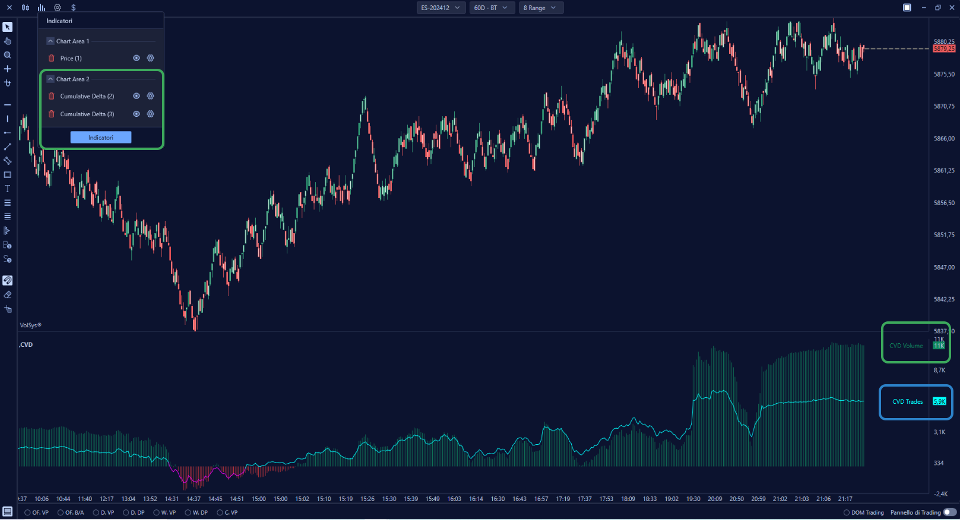Delete the Cumulative Delta (2) indicator
The width and height of the screenshot is (960, 520).
[x=52, y=96]
